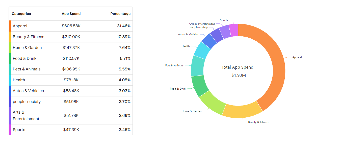Sort by the App Spend column header
342x154 pixels.
click(71, 14)
